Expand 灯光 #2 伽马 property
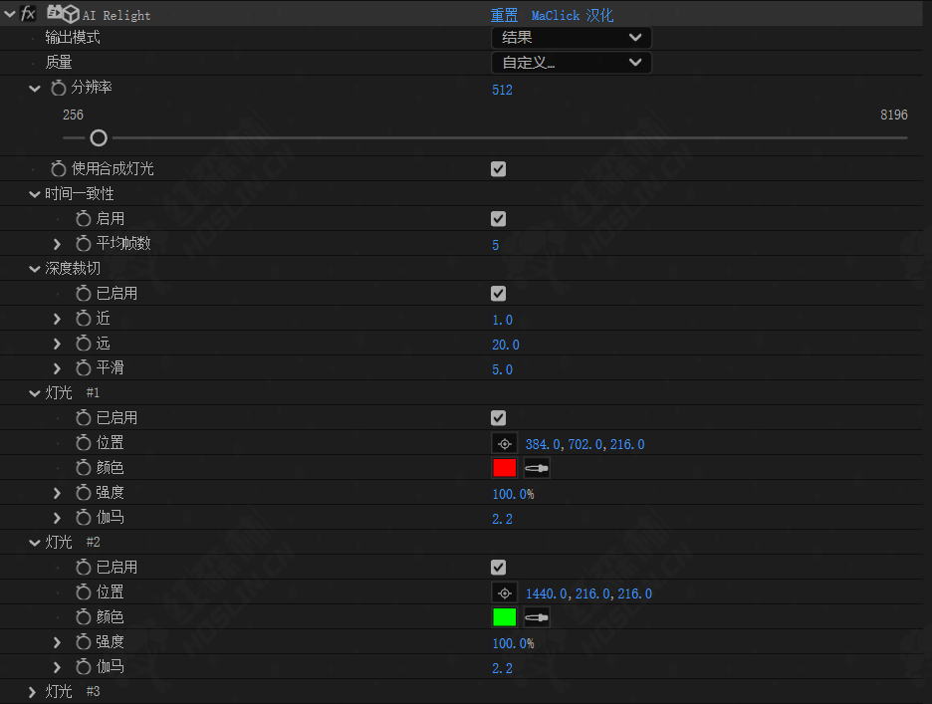This screenshot has width=932, height=704. (57, 667)
